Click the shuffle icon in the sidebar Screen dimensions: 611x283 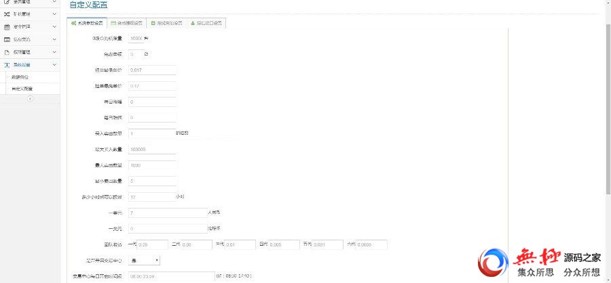[7, 14]
